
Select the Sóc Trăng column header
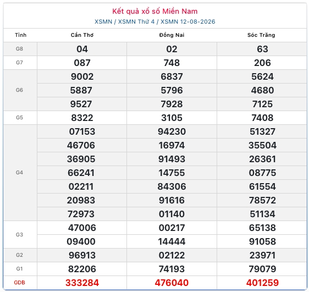click(x=261, y=35)
